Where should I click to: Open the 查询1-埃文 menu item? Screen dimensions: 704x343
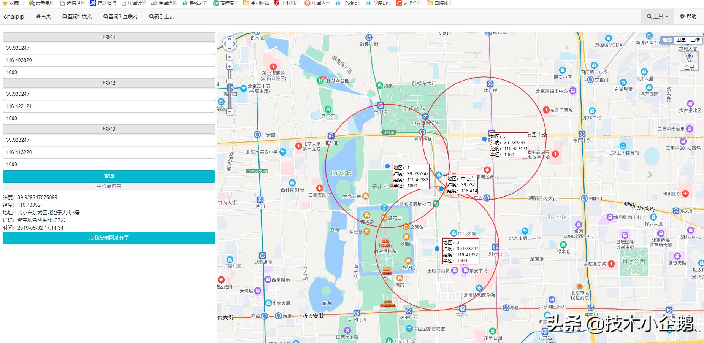tap(77, 16)
